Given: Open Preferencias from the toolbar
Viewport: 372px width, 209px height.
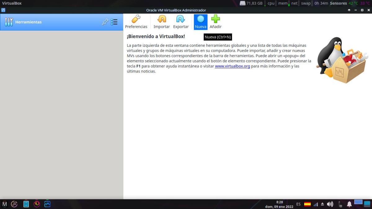Looking at the screenshot, I should (136, 22).
